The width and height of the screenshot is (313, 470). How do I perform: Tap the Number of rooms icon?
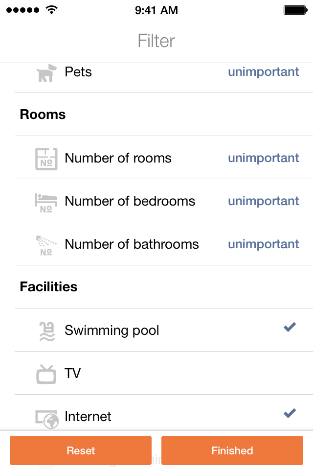coord(46,159)
